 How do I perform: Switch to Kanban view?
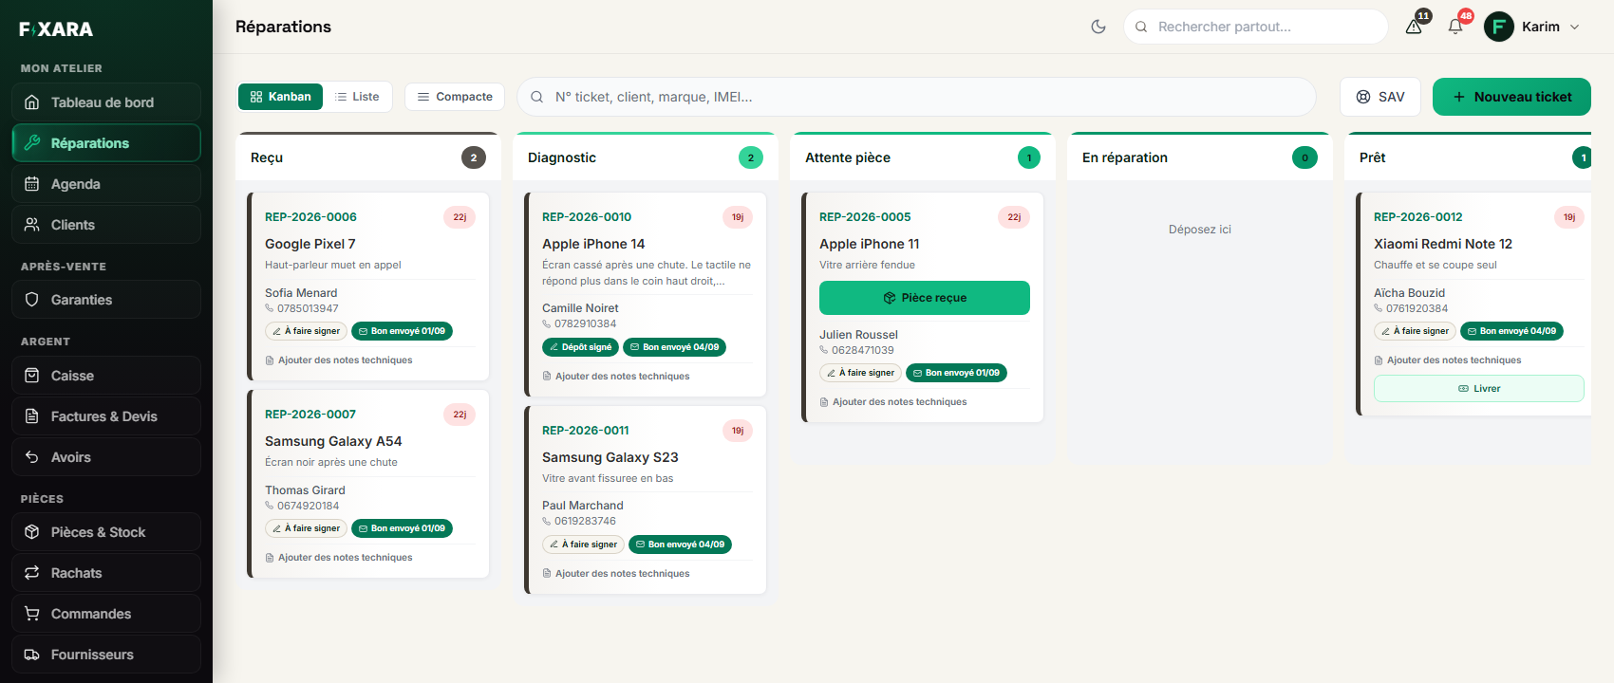tap(281, 97)
